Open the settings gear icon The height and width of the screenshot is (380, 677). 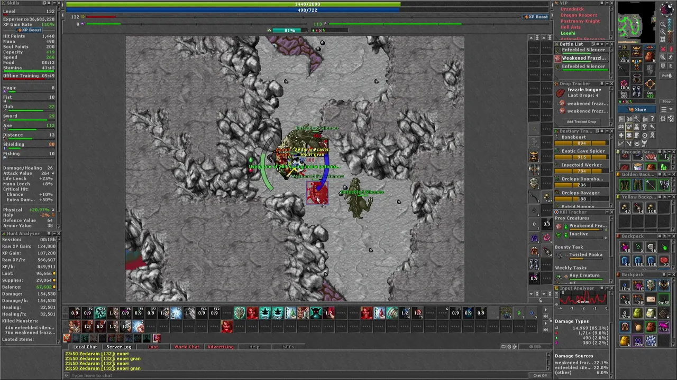pos(663,118)
